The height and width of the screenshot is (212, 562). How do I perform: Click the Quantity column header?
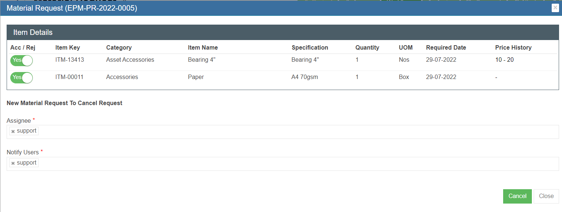(x=367, y=47)
